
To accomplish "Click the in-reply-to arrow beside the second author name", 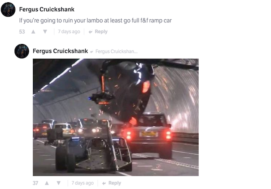I will point(92,52).
